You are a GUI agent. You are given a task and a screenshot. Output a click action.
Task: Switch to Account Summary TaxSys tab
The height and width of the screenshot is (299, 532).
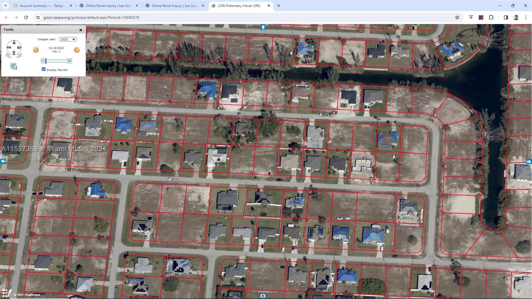pos(42,6)
